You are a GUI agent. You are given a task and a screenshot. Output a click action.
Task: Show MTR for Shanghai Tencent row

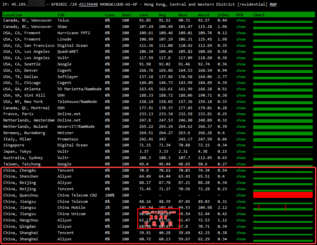point(241,233)
